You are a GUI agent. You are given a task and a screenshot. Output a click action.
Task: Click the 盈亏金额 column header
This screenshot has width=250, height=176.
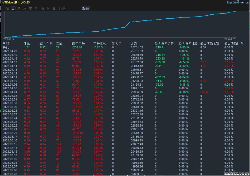78,44
